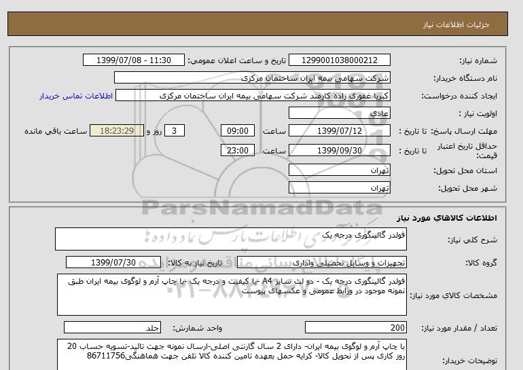Click the goods group field 'تجهیزات و وسایل تحصیلی واداری'
Screen dimensions: 523x370
(322, 262)
